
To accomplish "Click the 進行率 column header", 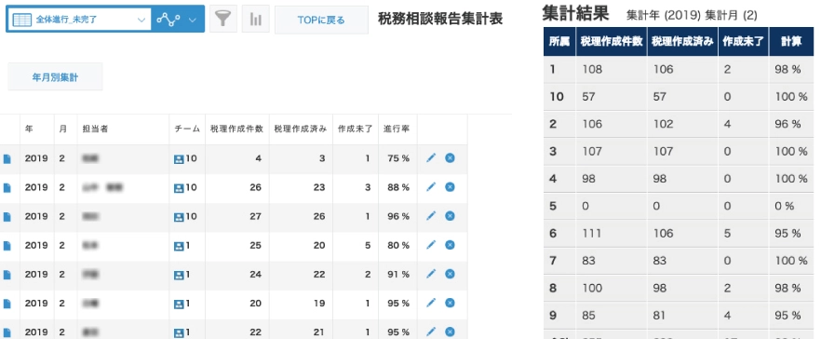I will point(397,129).
